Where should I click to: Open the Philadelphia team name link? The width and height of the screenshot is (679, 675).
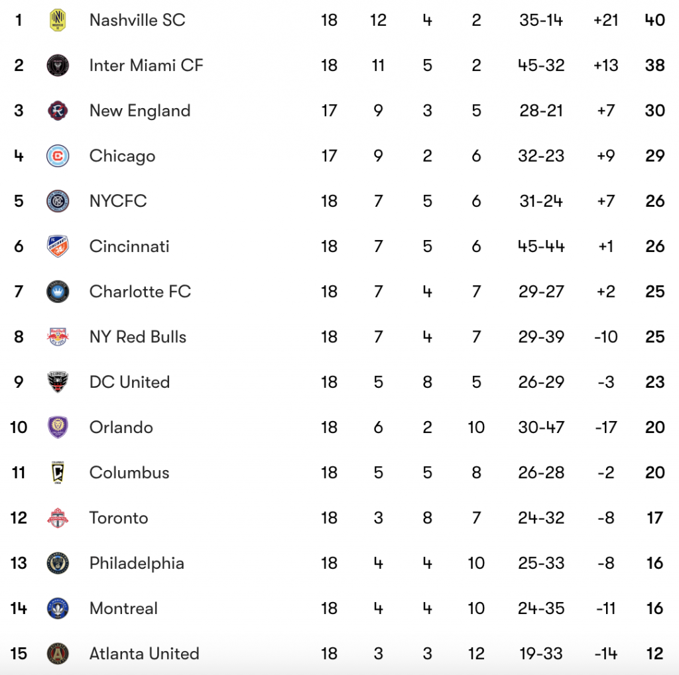[137, 563]
